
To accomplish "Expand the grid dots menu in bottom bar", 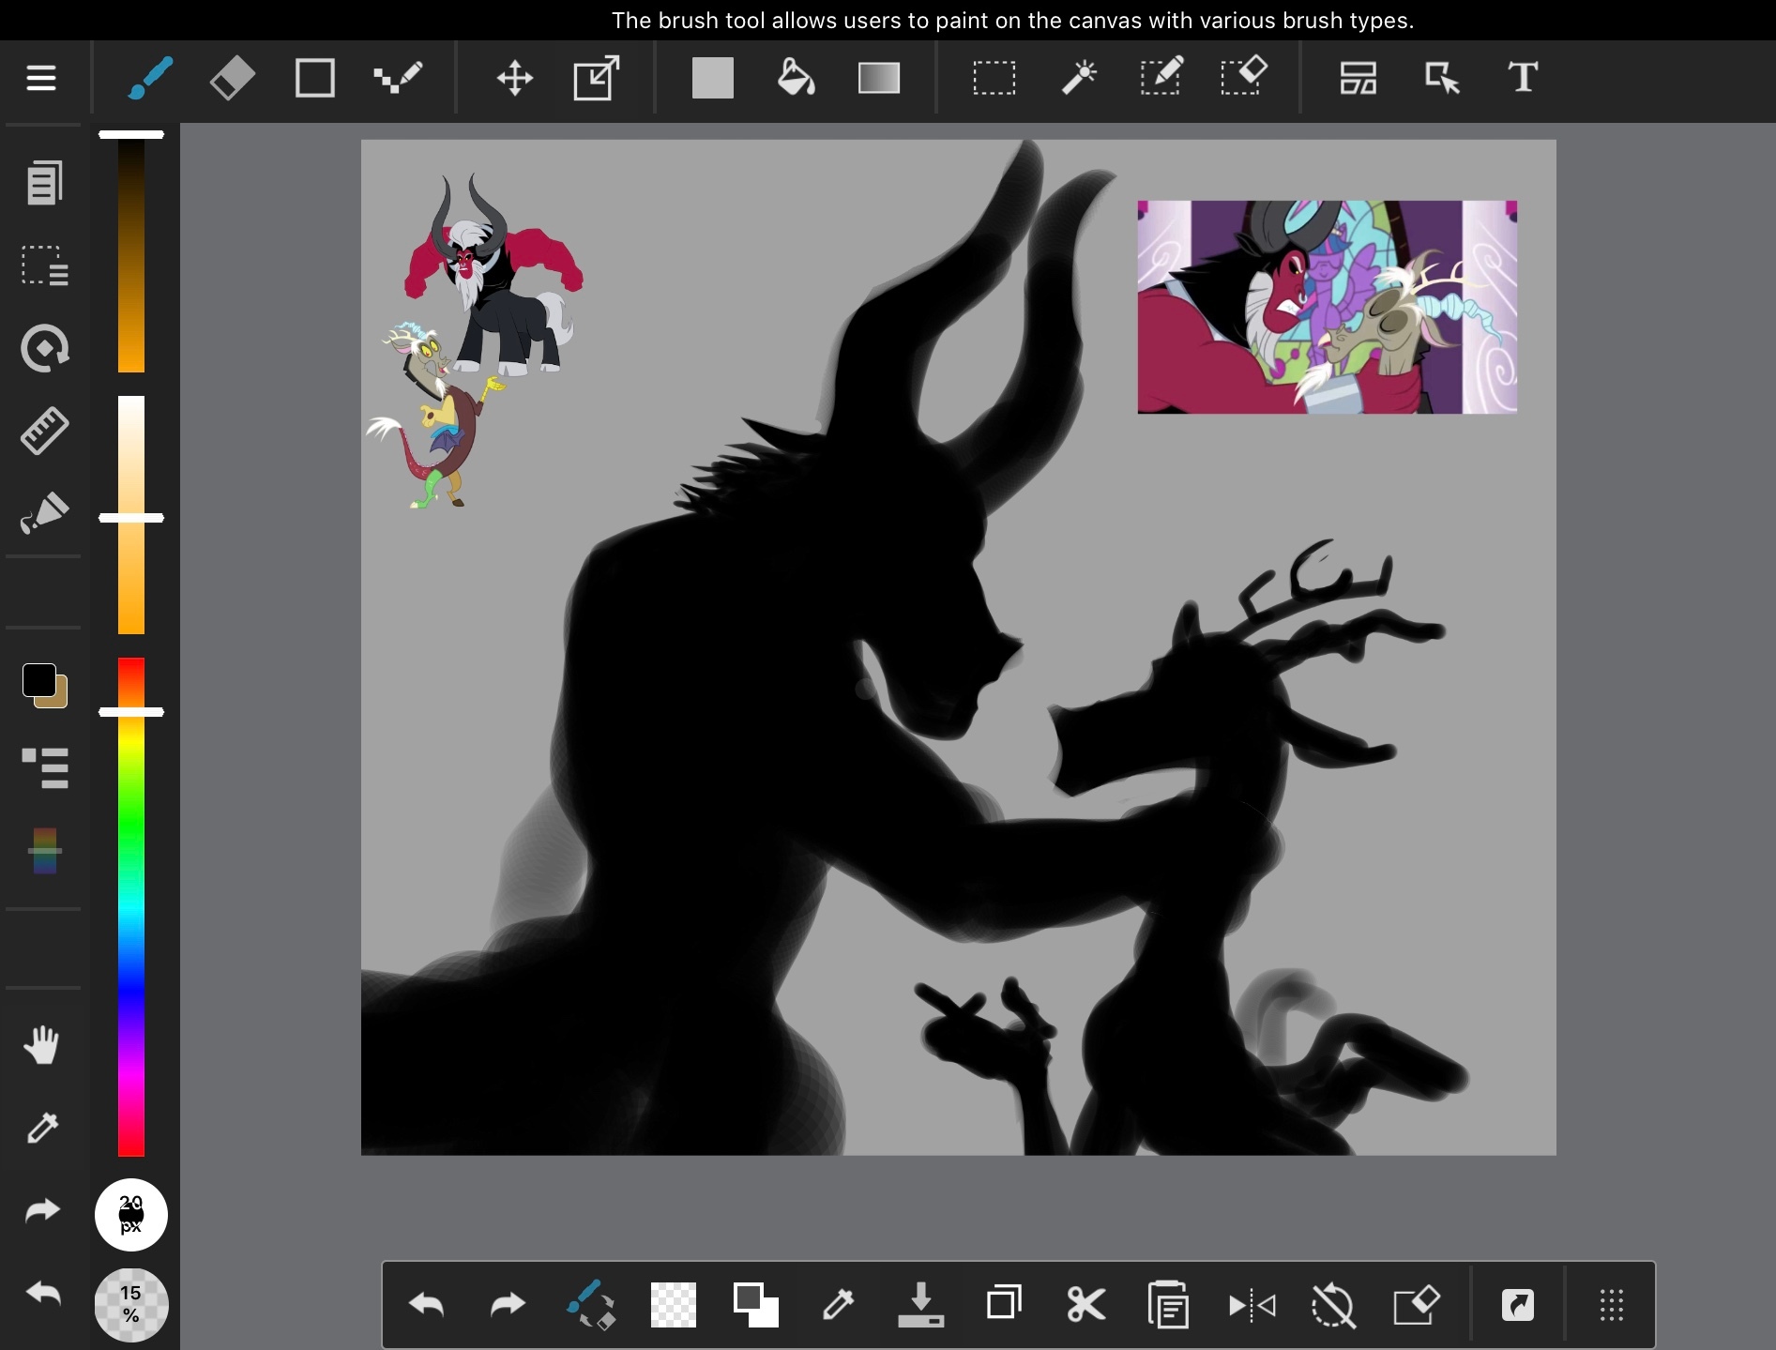I will click(1611, 1305).
